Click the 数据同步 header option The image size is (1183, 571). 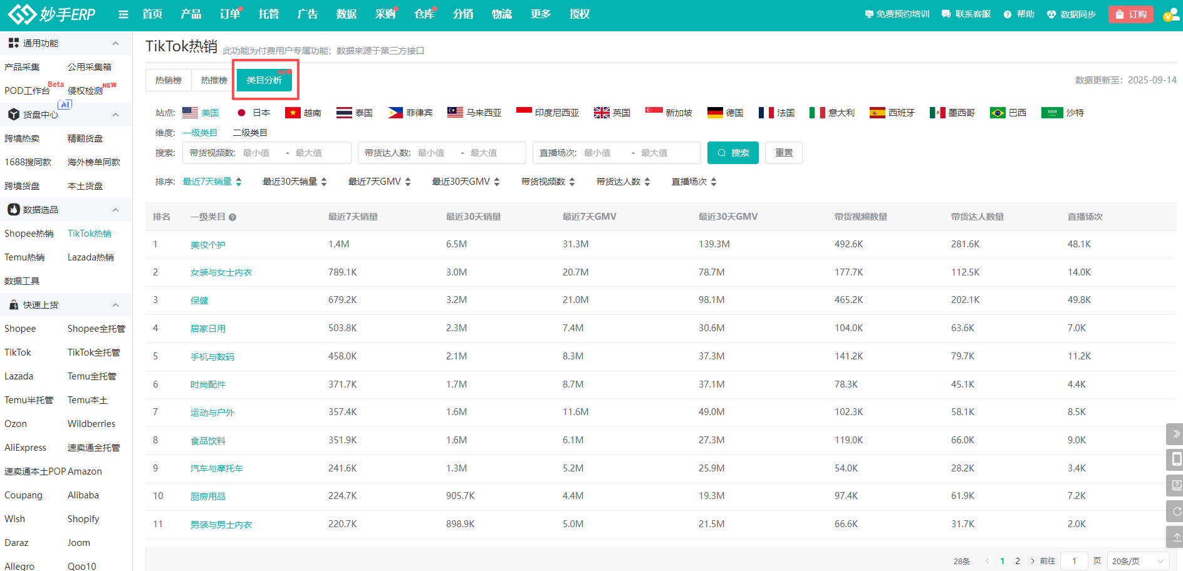[x=1071, y=14]
